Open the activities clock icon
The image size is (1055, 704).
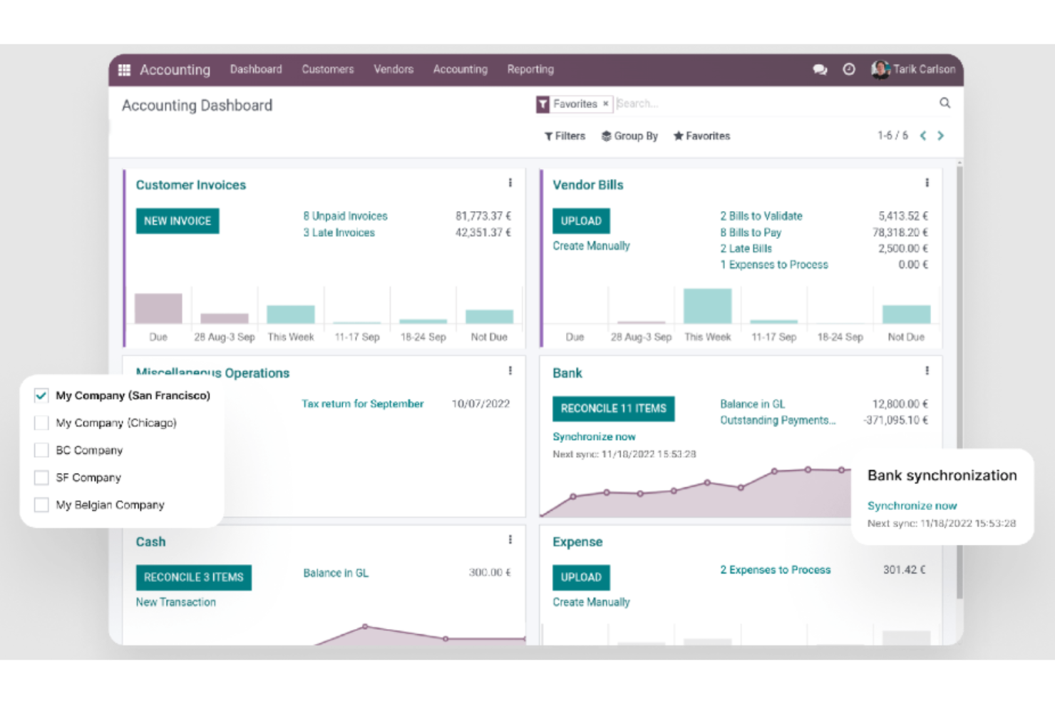[x=849, y=69]
